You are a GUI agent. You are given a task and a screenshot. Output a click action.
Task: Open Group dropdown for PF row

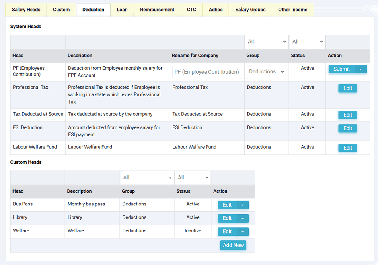point(267,72)
